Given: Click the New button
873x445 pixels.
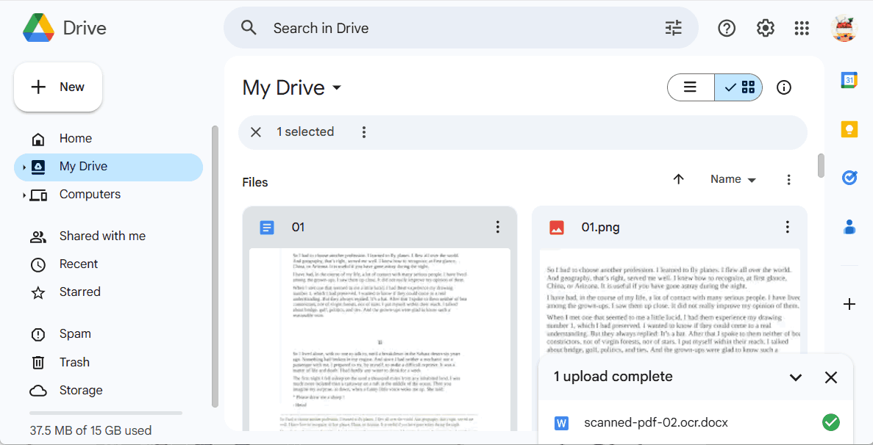Looking at the screenshot, I should click(x=58, y=87).
